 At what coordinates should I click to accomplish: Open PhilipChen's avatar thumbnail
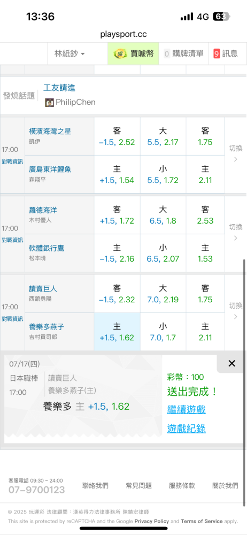point(50,102)
